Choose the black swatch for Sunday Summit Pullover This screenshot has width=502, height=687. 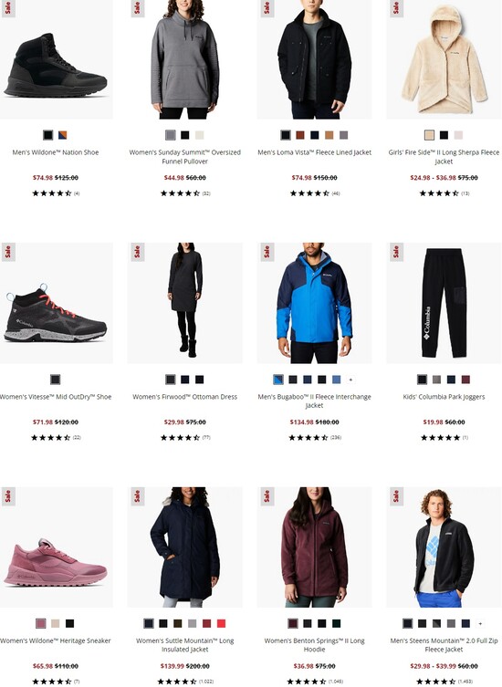pos(185,135)
